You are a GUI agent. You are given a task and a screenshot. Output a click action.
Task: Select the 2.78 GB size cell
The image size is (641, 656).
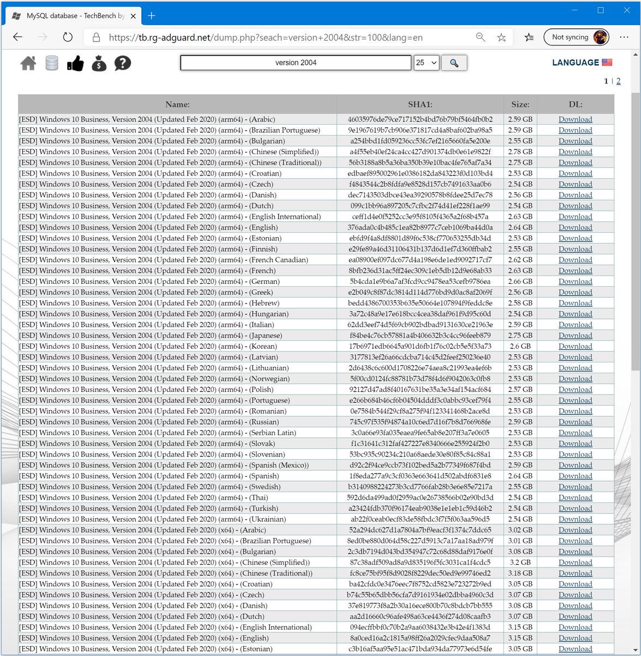coord(520,151)
